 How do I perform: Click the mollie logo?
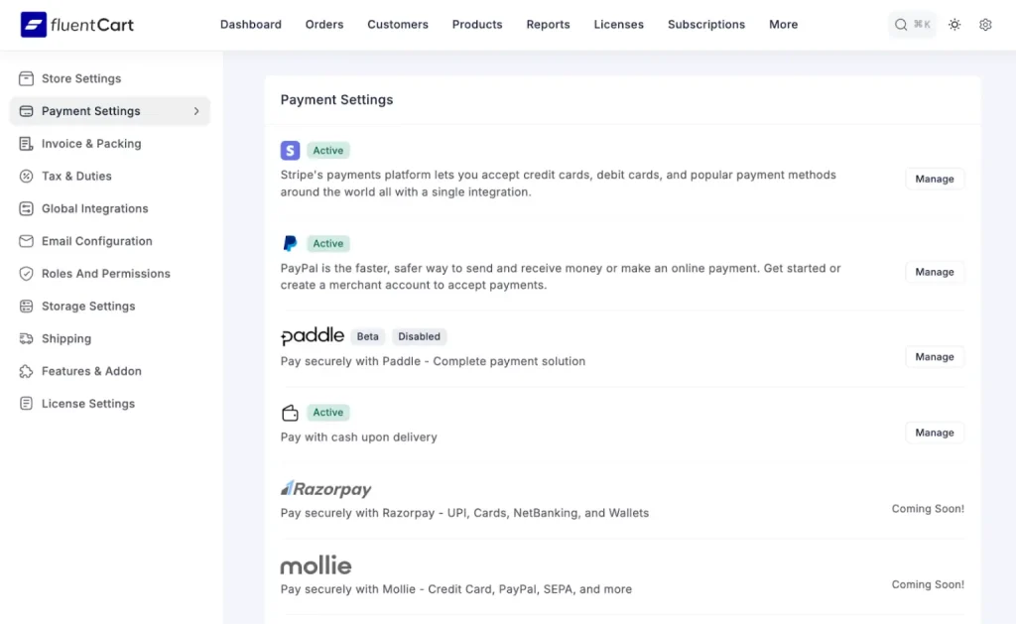point(316,564)
